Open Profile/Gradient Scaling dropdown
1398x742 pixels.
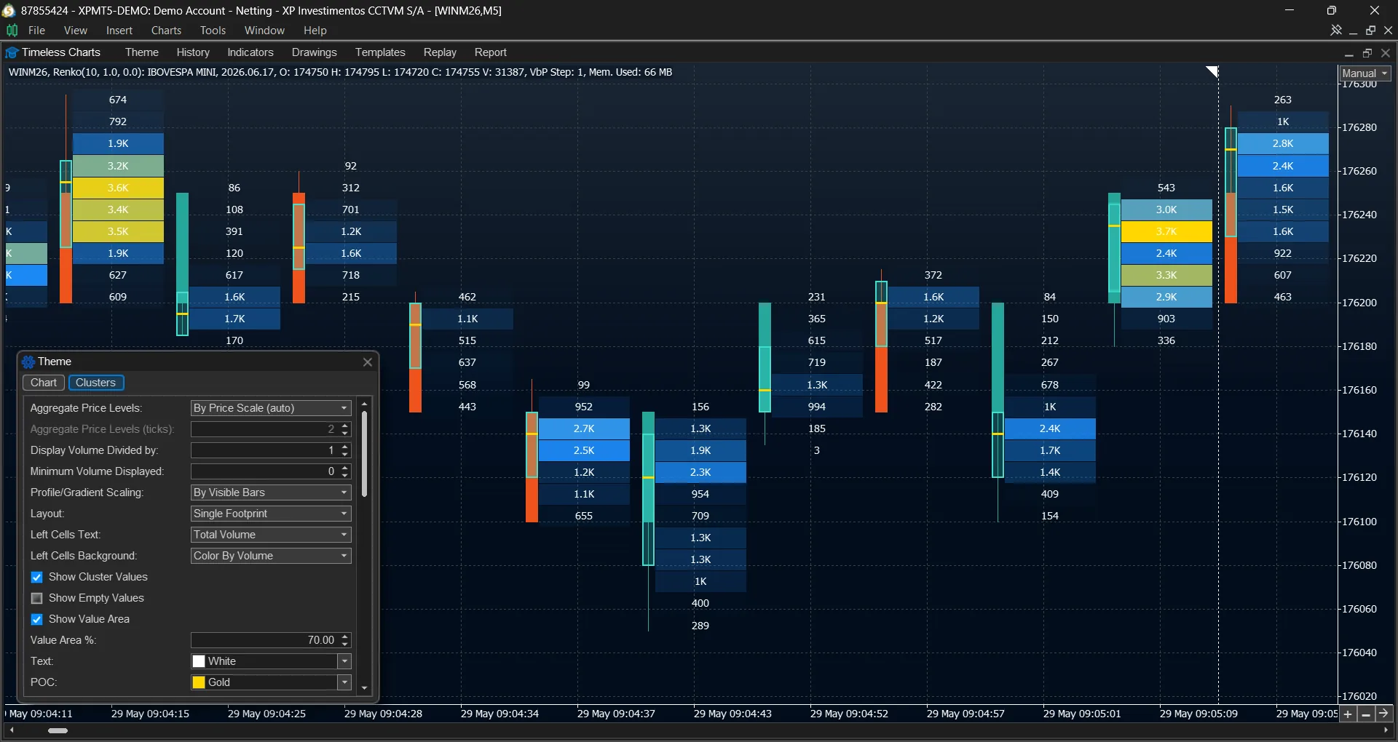tap(271, 492)
